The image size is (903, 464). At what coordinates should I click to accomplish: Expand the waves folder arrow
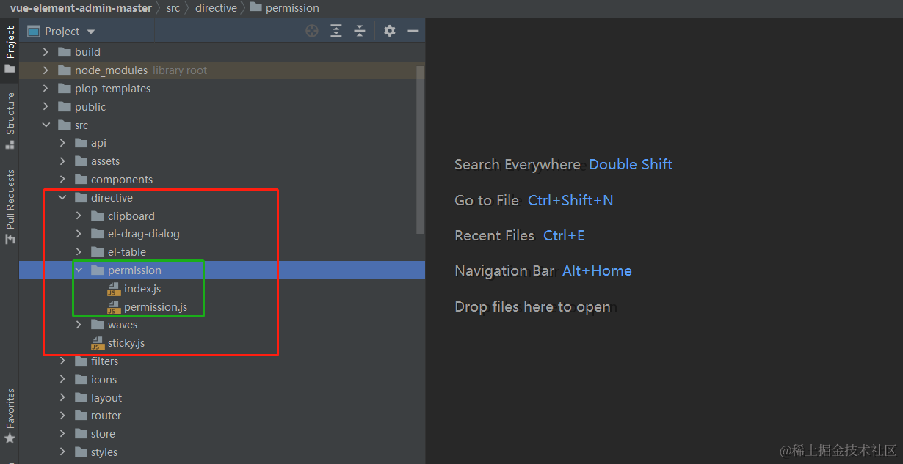click(x=79, y=325)
